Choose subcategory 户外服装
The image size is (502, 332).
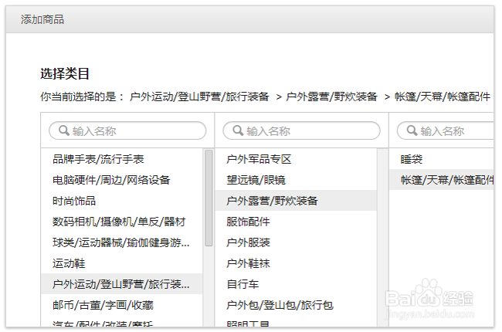tap(296, 242)
